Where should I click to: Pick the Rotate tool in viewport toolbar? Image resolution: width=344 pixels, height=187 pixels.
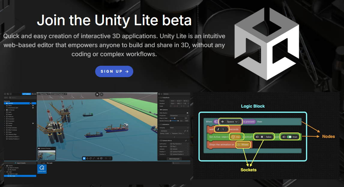(x=91, y=158)
